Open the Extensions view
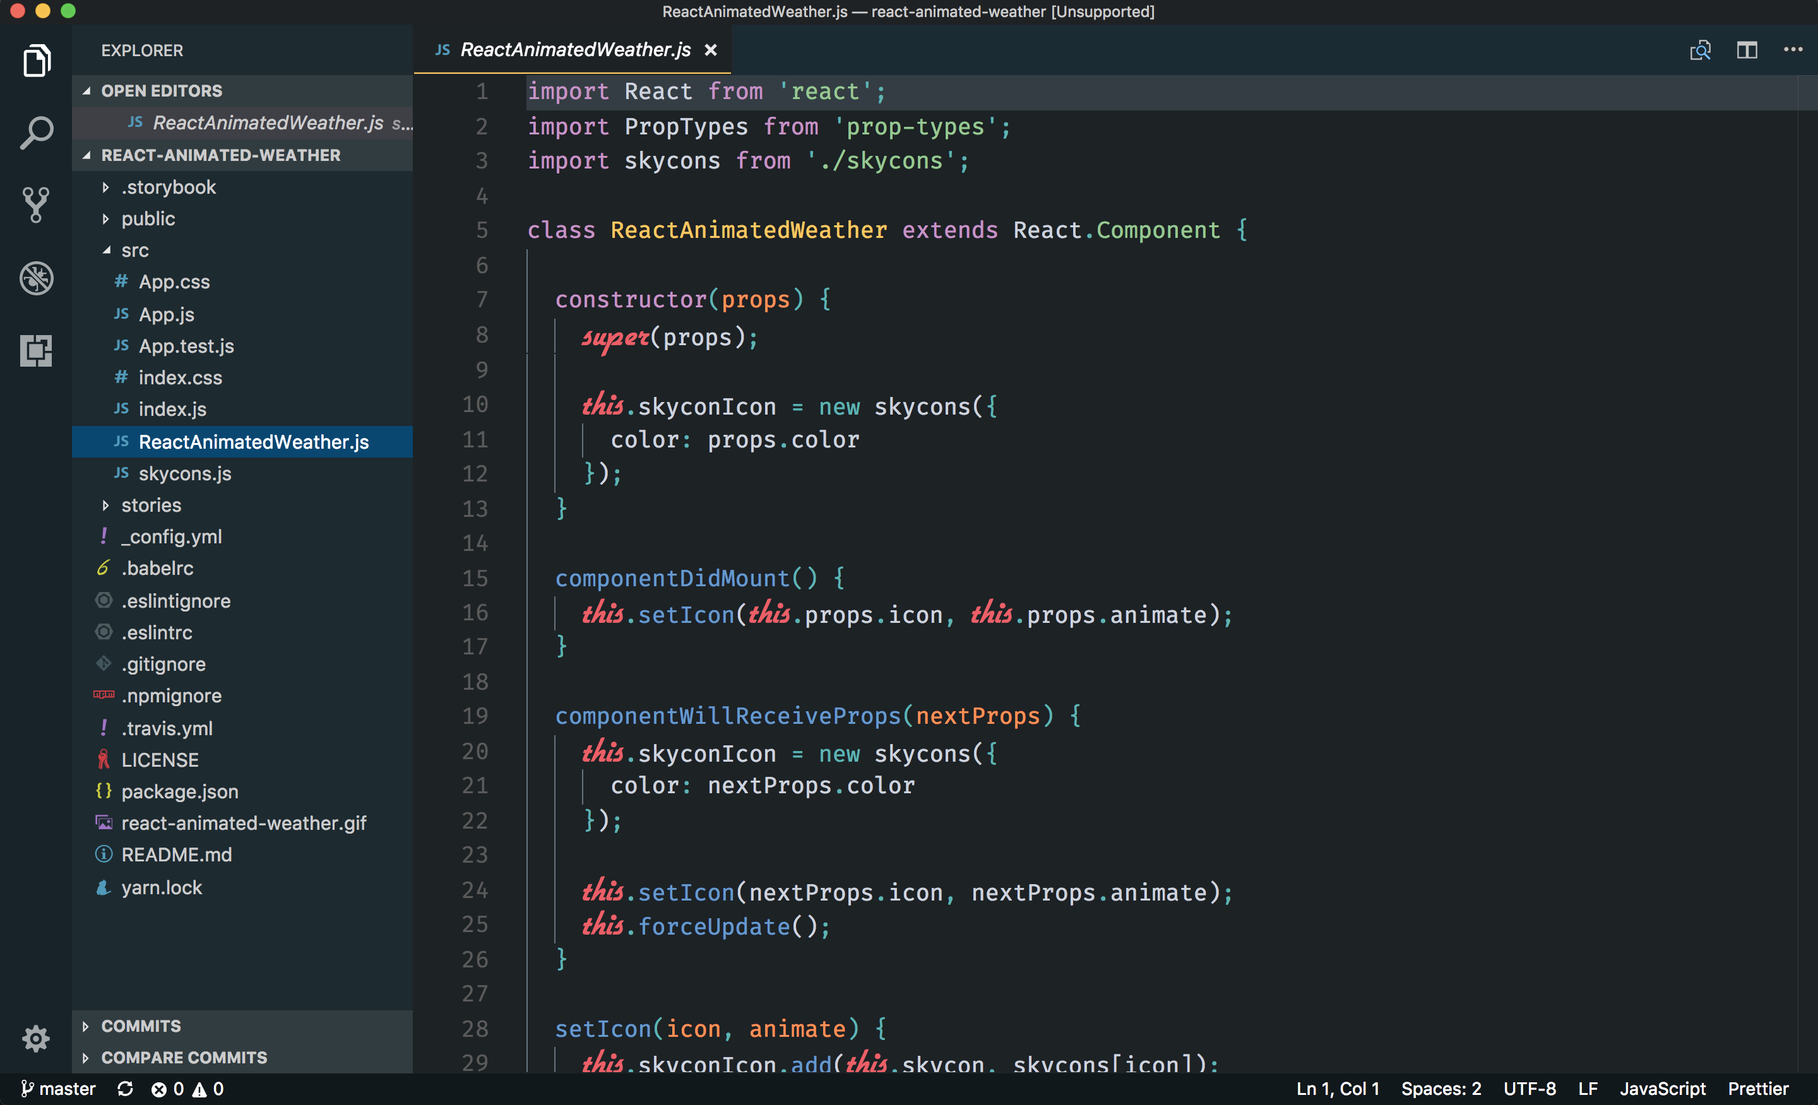Image resolution: width=1818 pixels, height=1105 pixels. (x=35, y=351)
